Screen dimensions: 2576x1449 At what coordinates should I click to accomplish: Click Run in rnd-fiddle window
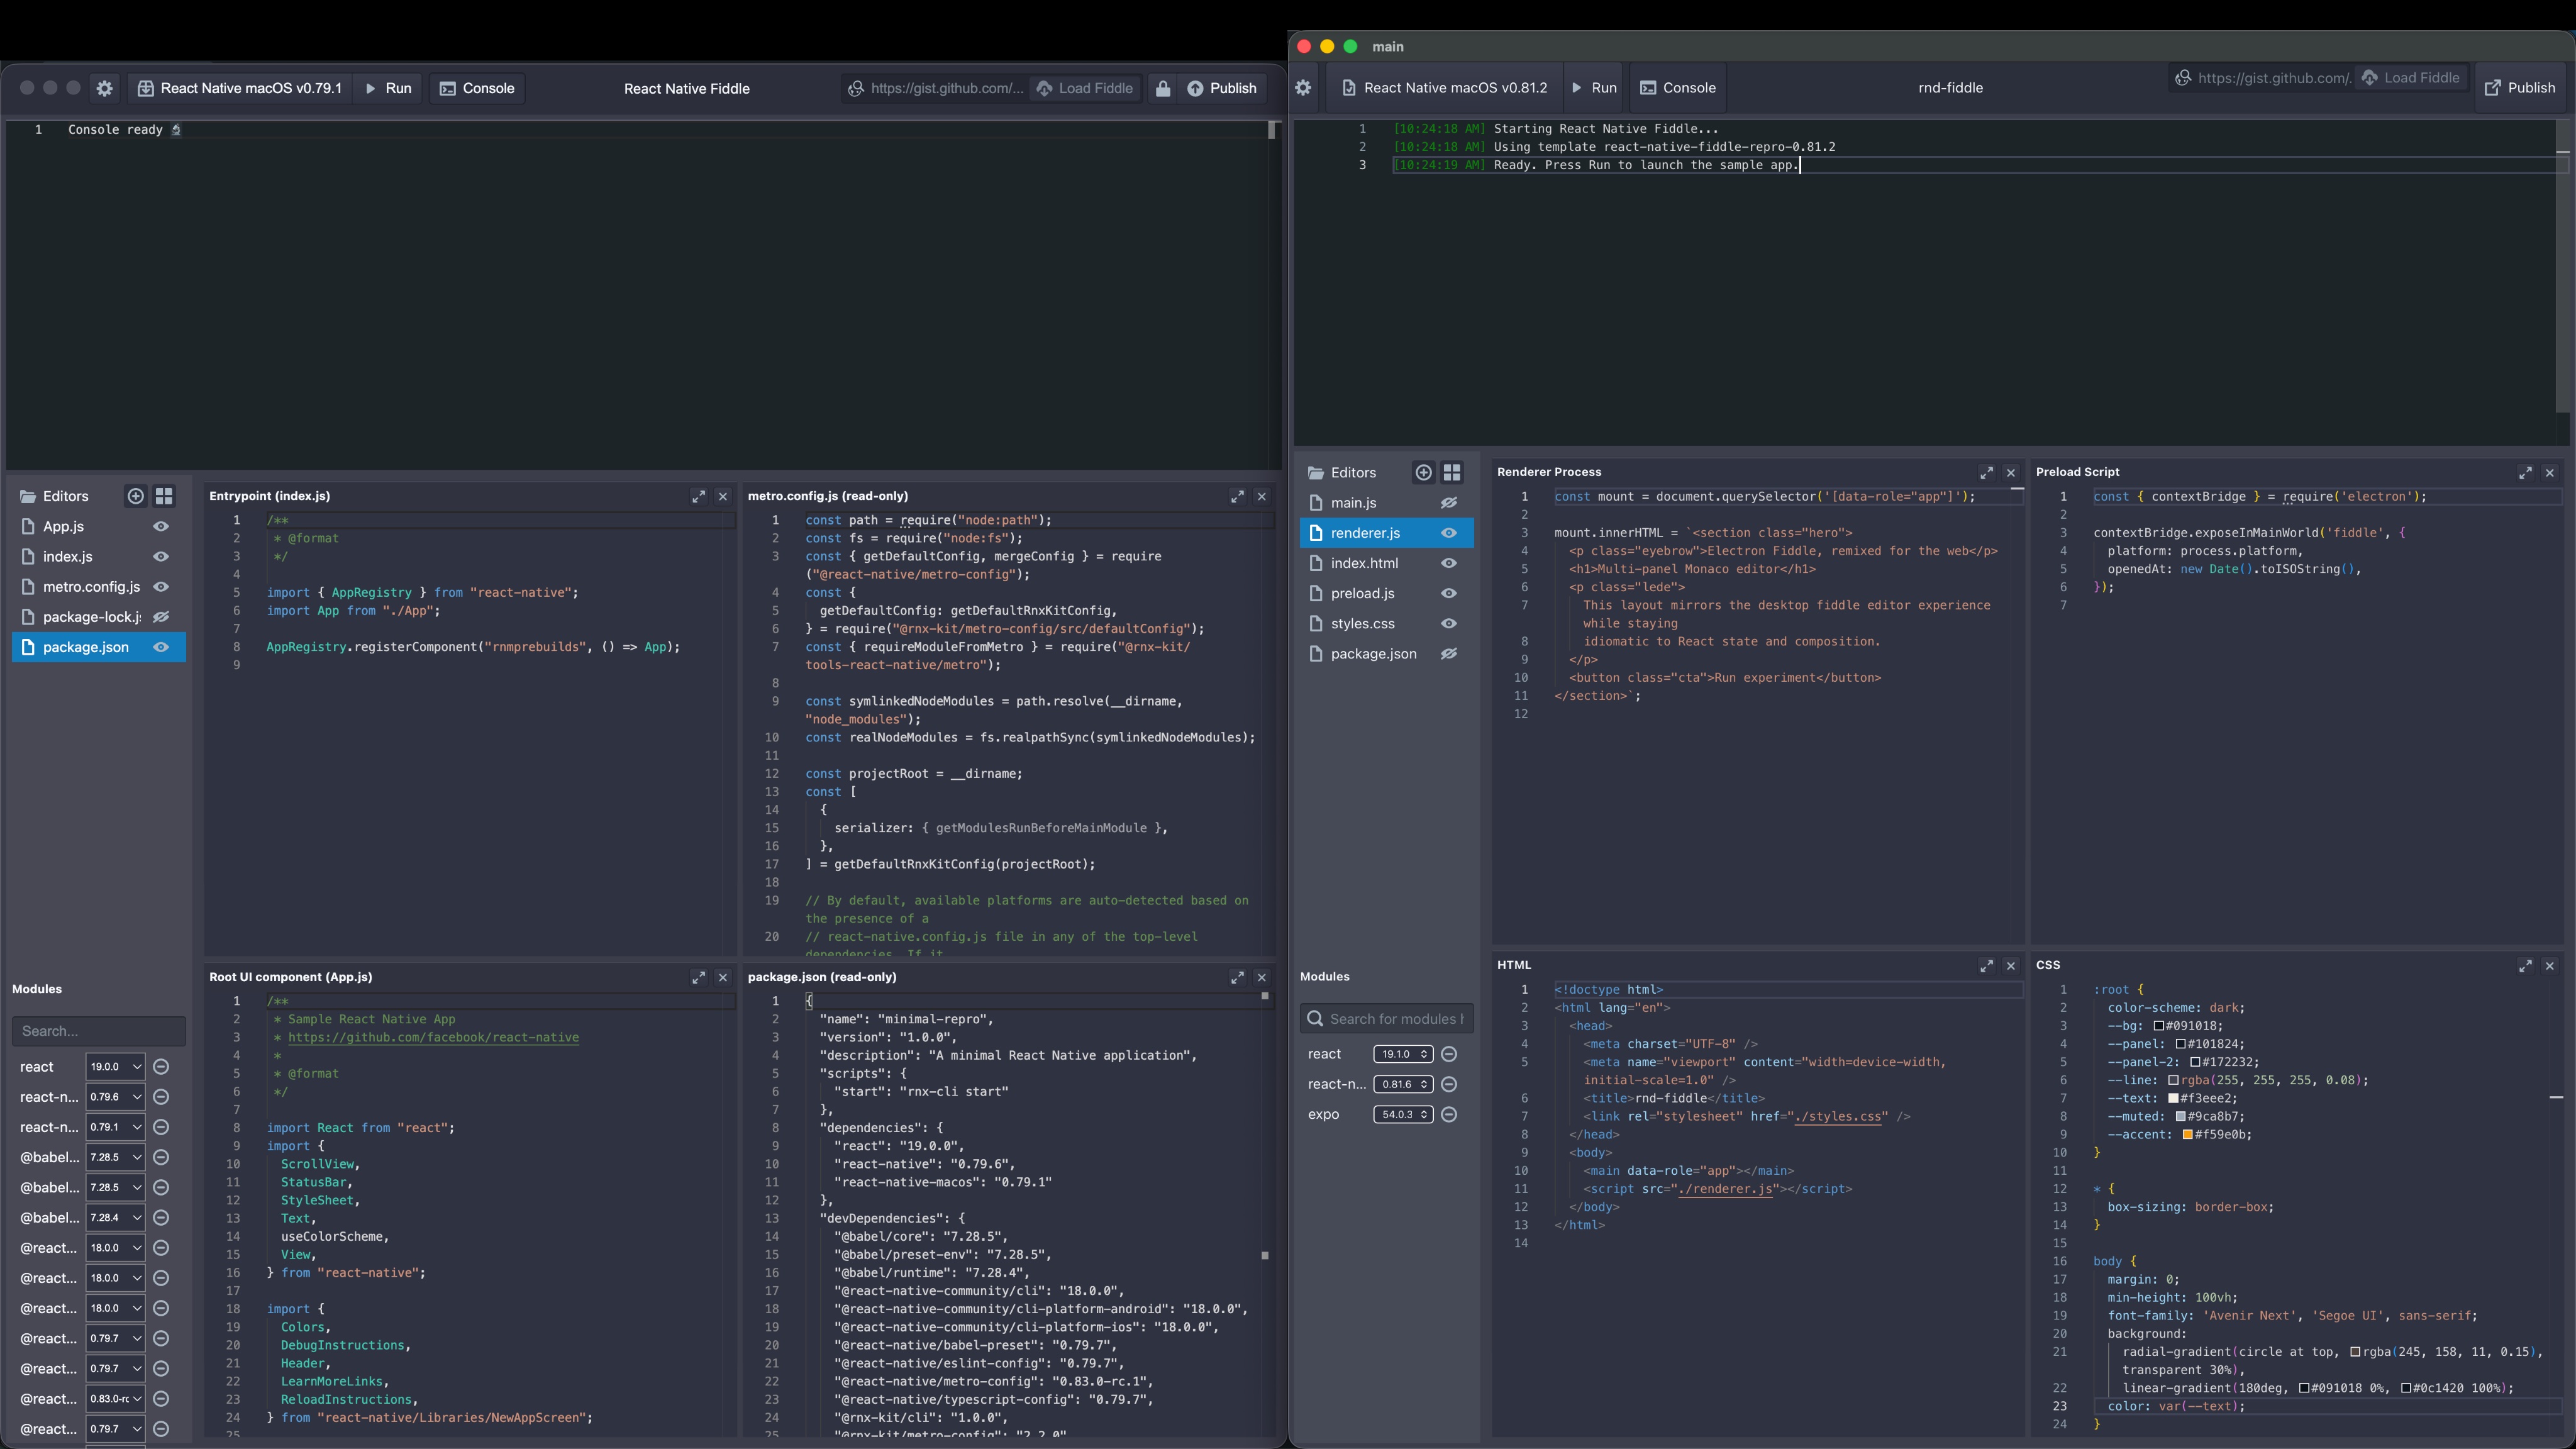(1594, 88)
